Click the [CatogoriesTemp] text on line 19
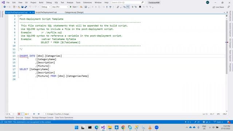Screen dimensions: 233x131 tap(77, 76)
